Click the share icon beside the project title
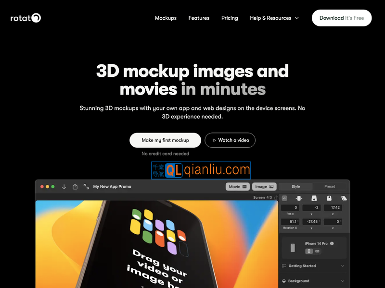This screenshot has width=385, height=288. point(75,187)
